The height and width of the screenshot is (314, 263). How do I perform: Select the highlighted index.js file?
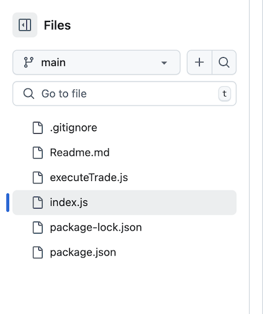tap(124, 202)
